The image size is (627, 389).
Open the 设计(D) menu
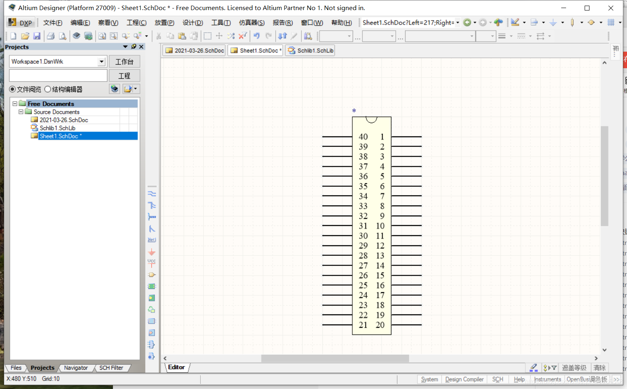pyautogui.click(x=192, y=23)
